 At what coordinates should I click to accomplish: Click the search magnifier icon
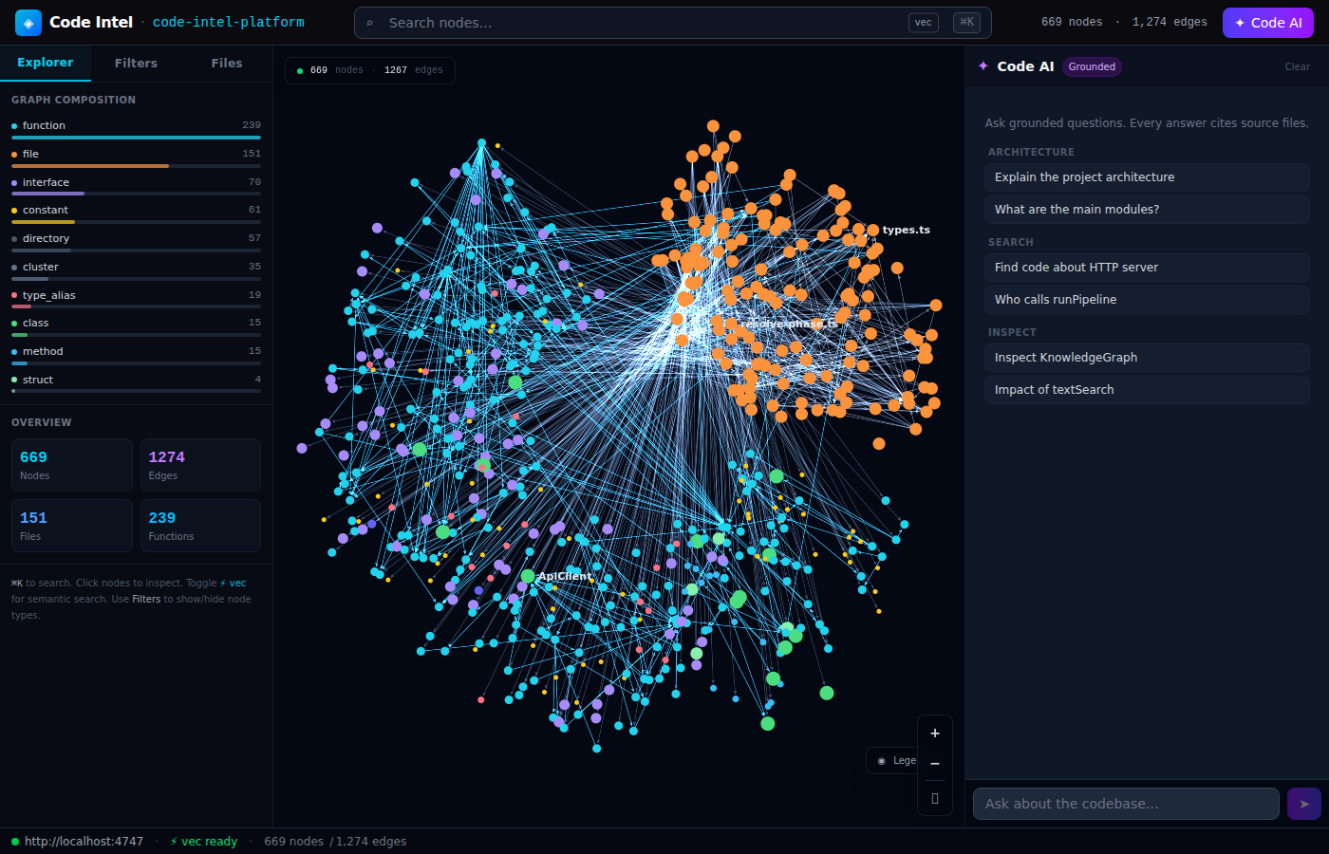(x=370, y=23)
